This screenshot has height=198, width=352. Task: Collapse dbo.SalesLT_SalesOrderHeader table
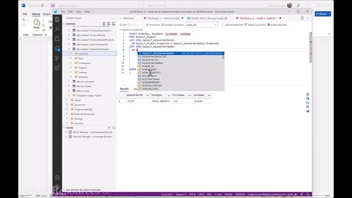(69, 49)
